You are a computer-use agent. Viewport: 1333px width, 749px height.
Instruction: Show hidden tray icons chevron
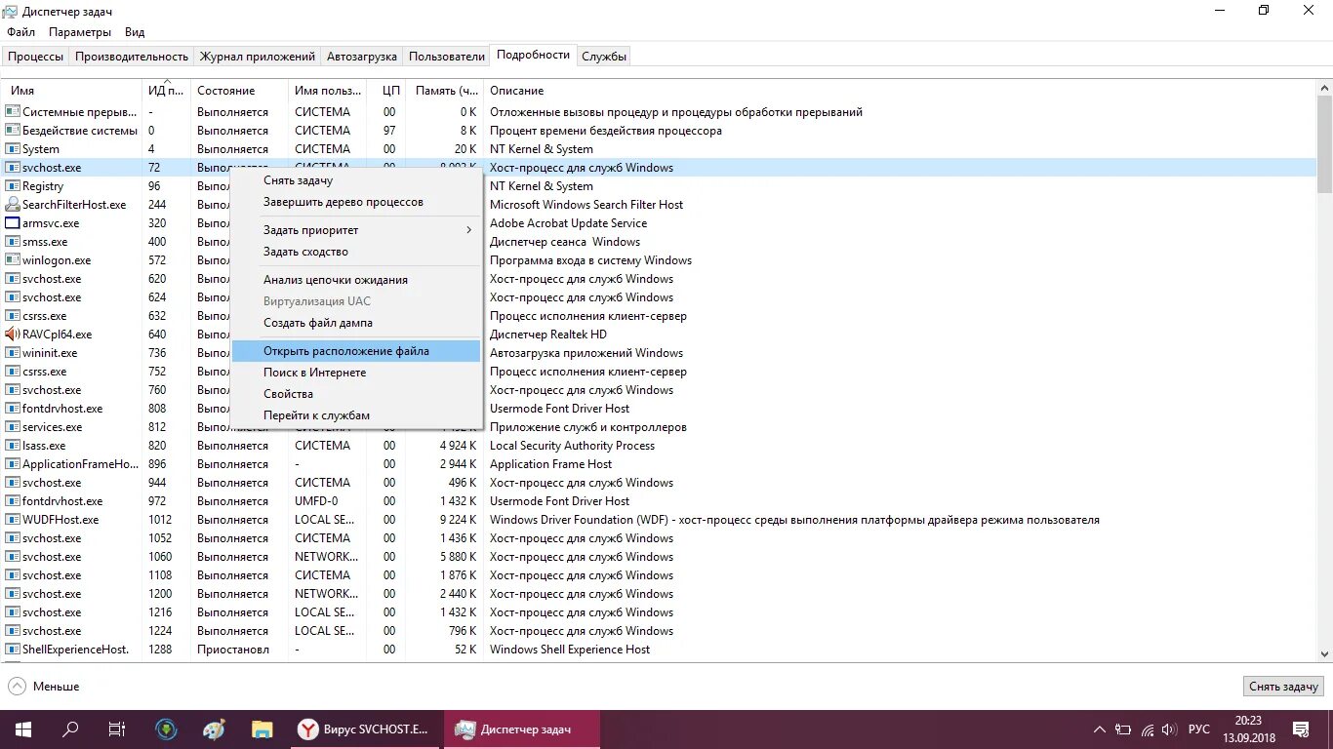coord(1100,729)
